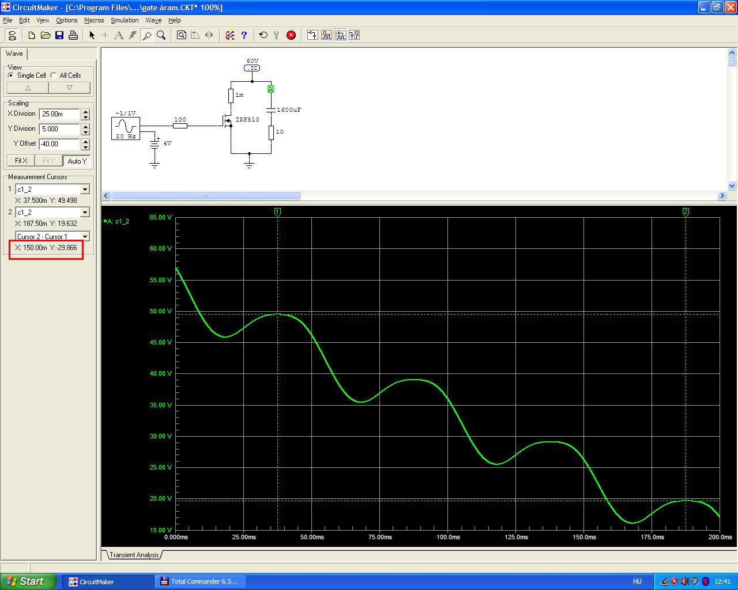
Task: Click the third waveform display icon
Action: [x=340, y=35]
